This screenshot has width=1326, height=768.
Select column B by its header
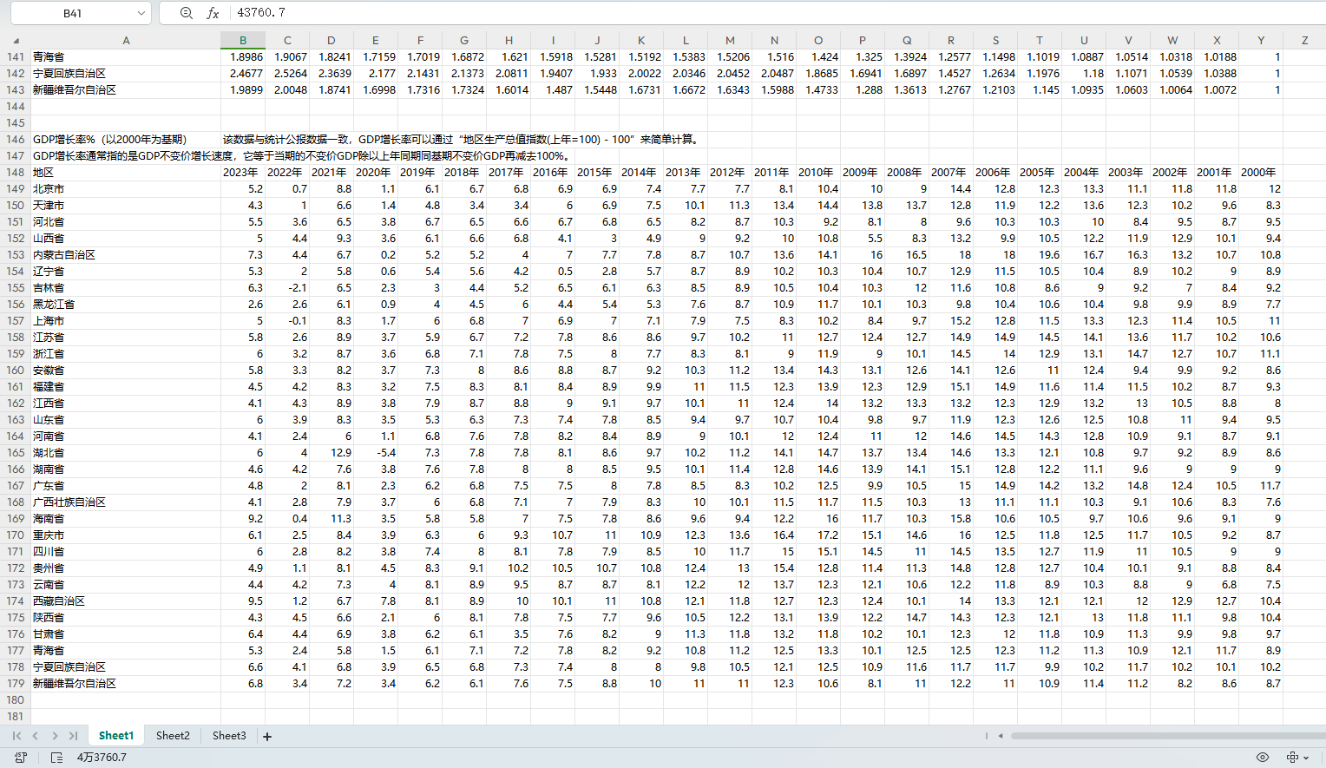(x=243, y=40)
